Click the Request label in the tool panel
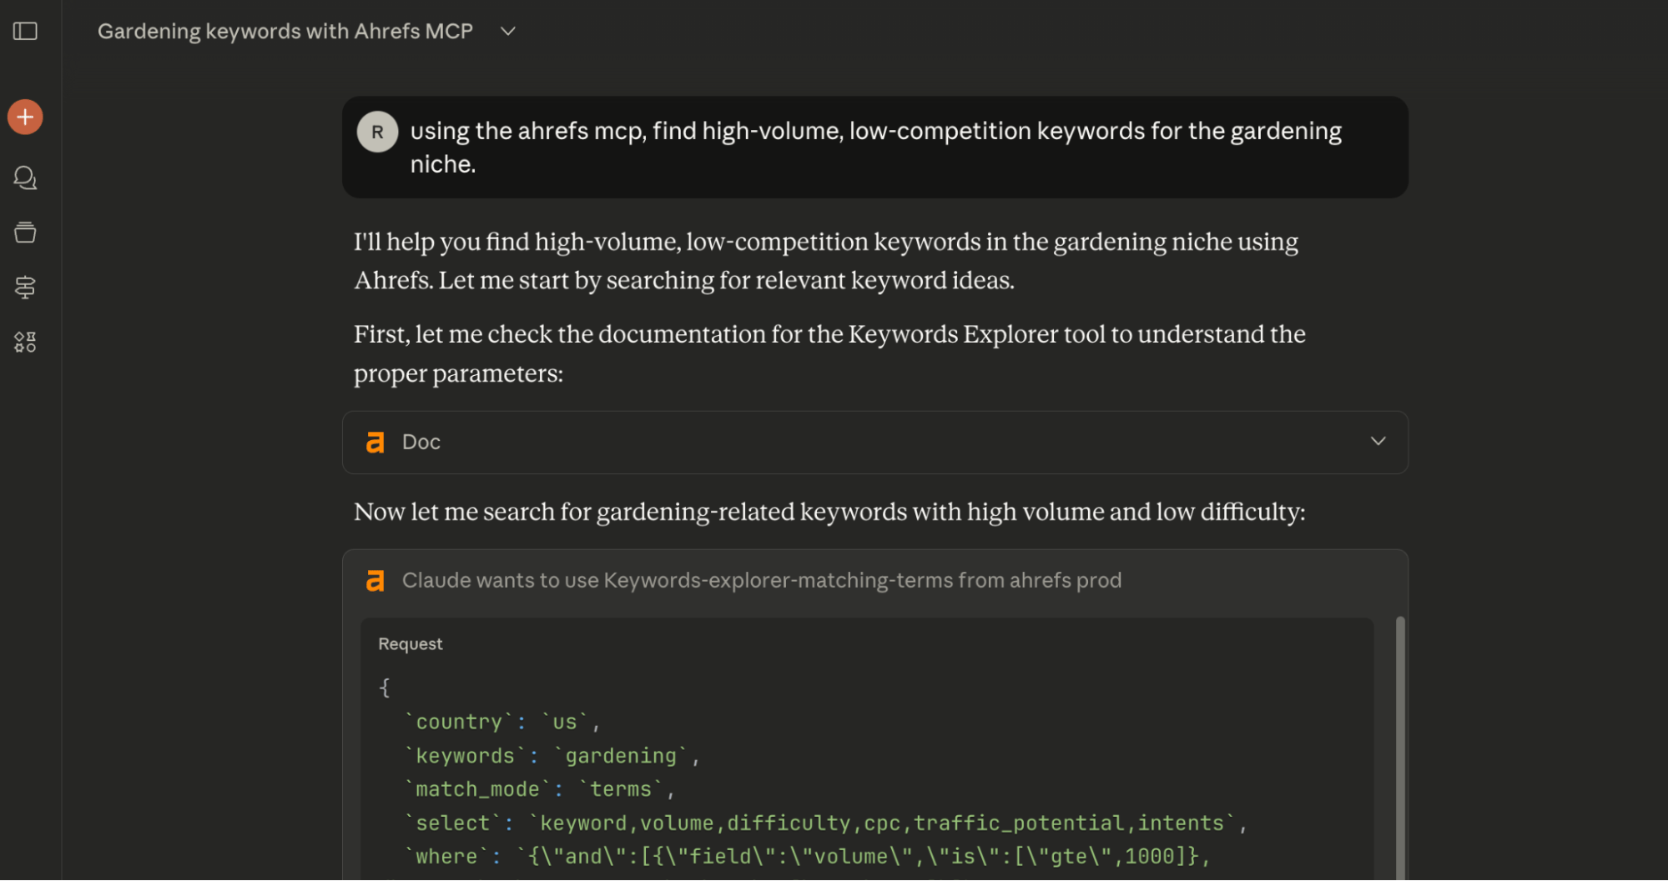The height and width of the screenshot is (881, 1668). (410, 644)
